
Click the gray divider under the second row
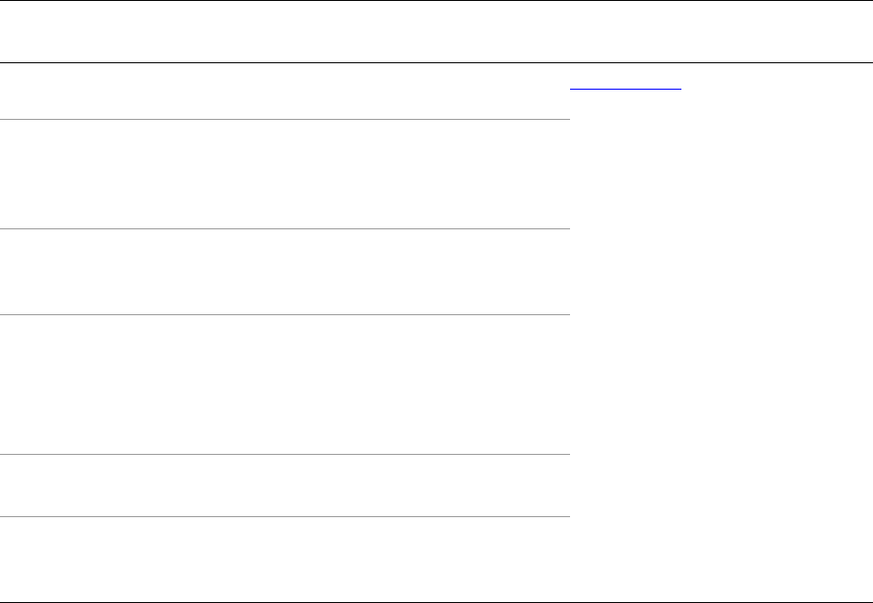coord(283,228)
